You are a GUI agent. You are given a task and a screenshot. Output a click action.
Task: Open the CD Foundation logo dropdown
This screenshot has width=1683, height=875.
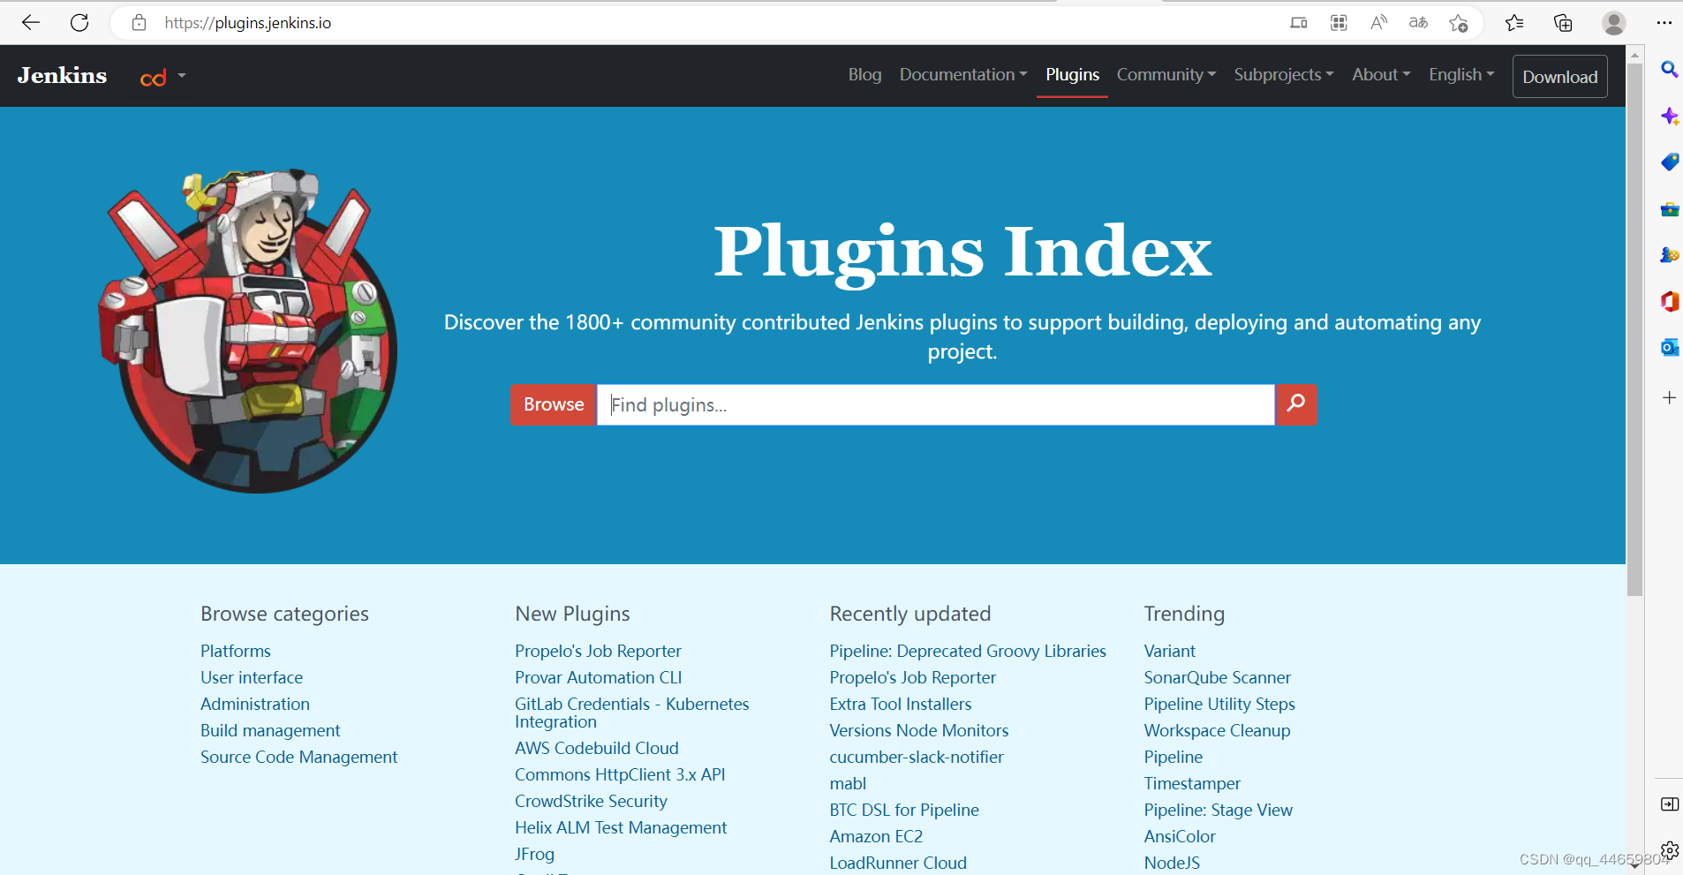(x=163, y=77)
